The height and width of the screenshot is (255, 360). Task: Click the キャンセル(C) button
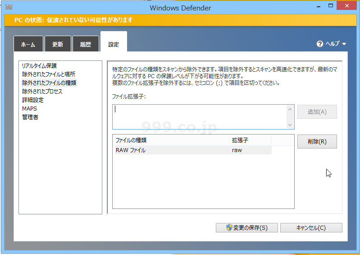tap(311, 227)
